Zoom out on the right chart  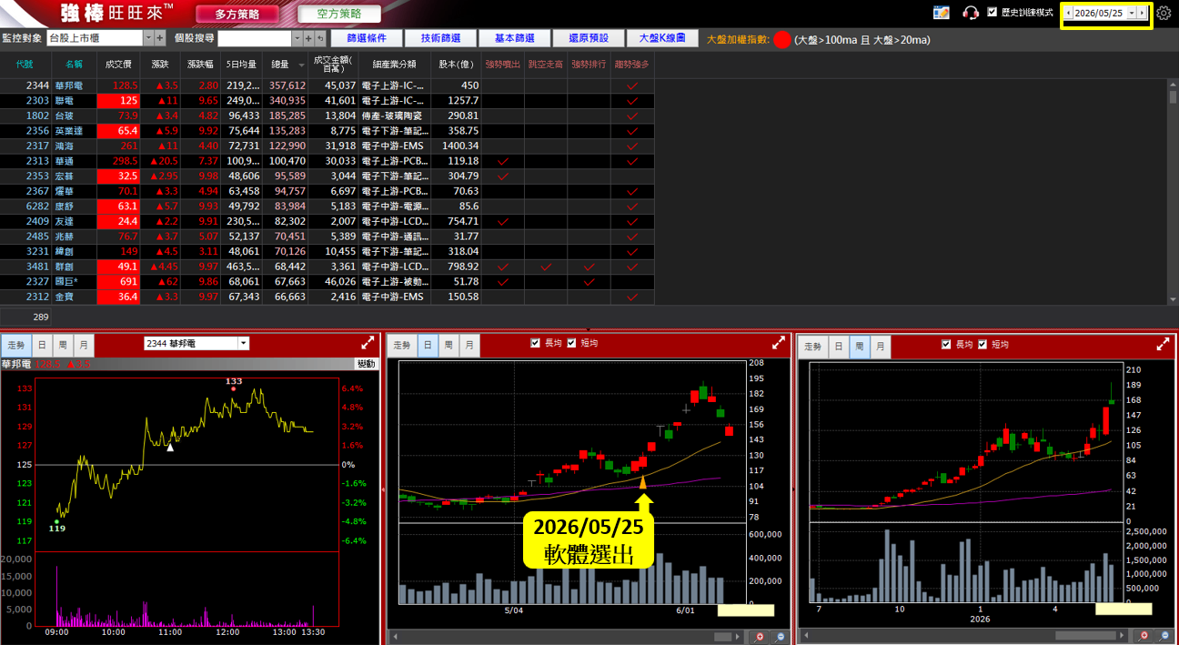(1163, 637)
